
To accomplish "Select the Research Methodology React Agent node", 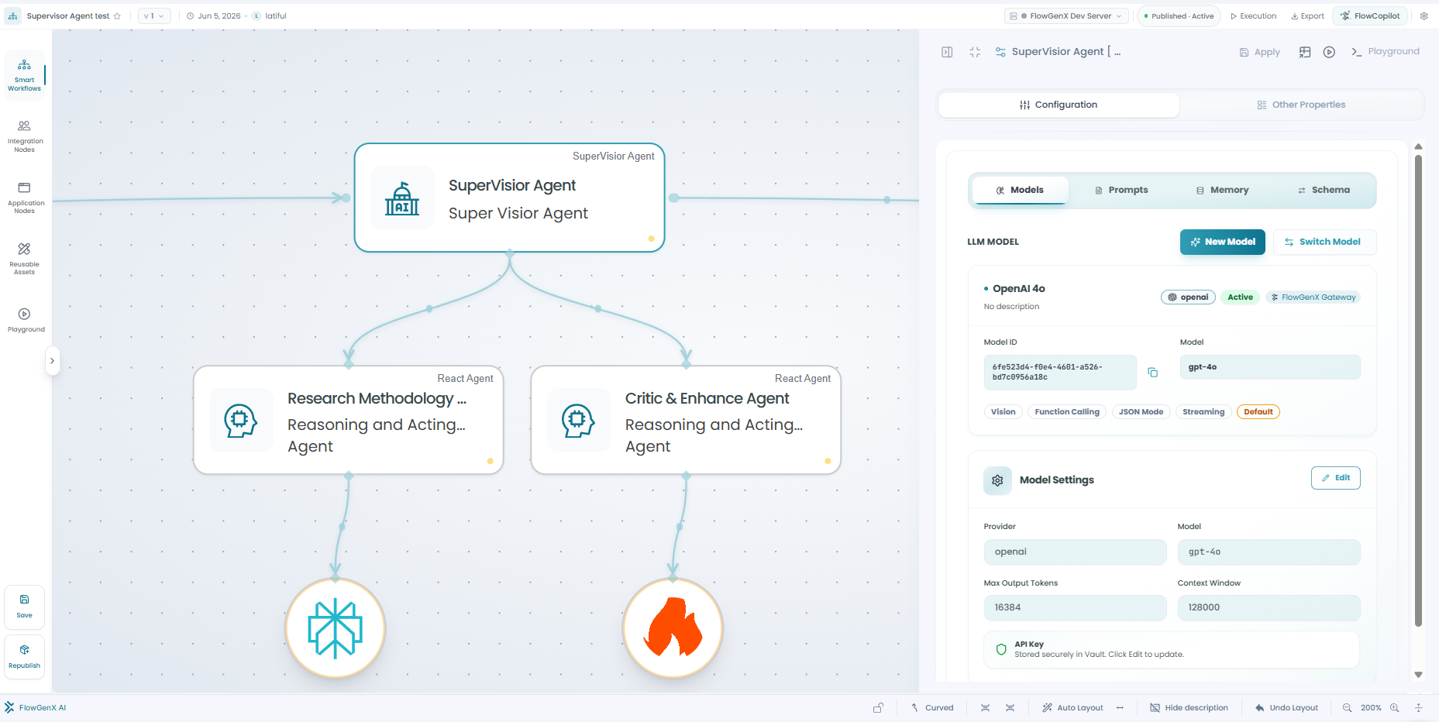I will tap(349, 420).
